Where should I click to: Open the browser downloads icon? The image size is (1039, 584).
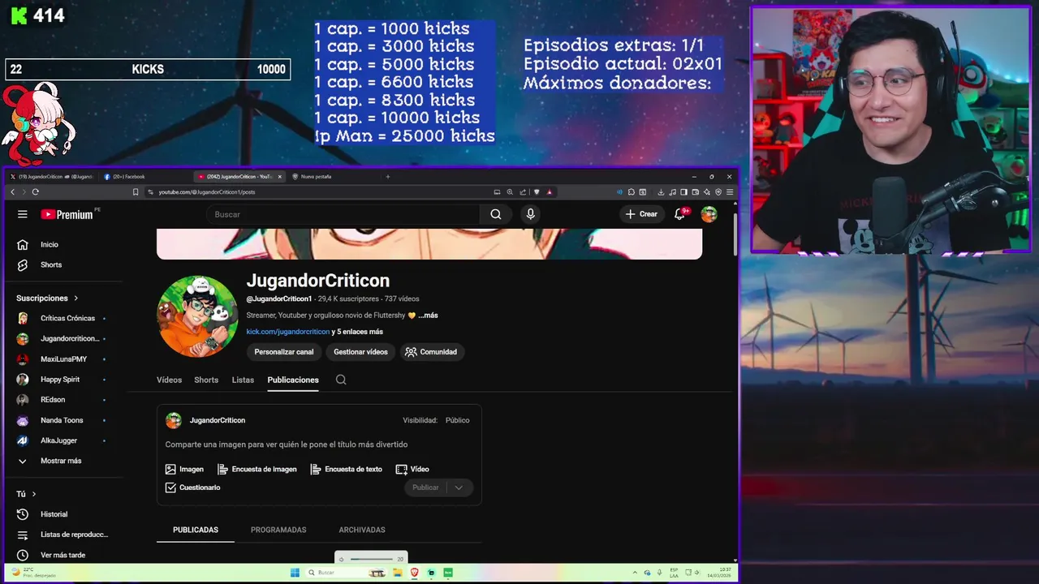pos(661,192)
